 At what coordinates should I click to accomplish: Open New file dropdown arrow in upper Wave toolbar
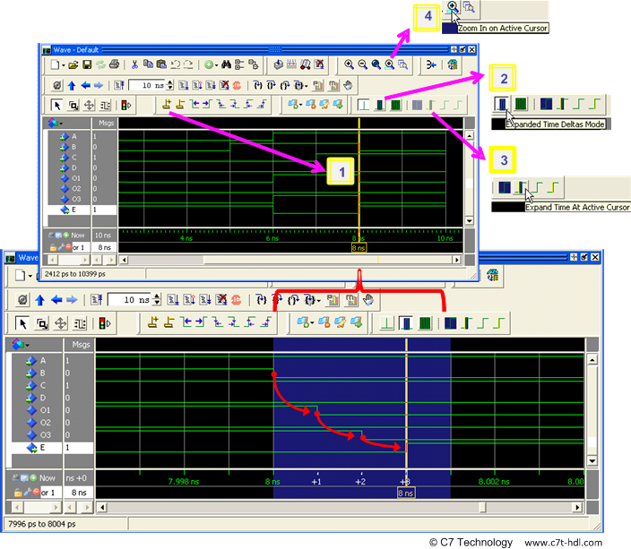[x=63, y=65]
